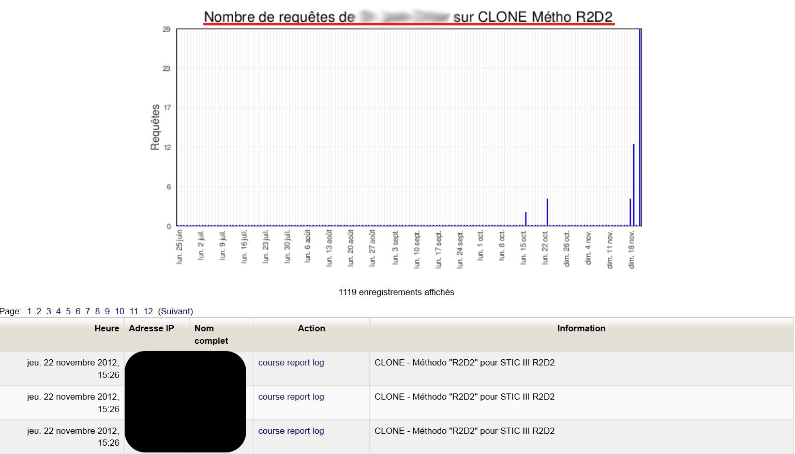The image size is (795, 454).
Task: Click the 1119 enregistrements affichés text
Action: 396,292
